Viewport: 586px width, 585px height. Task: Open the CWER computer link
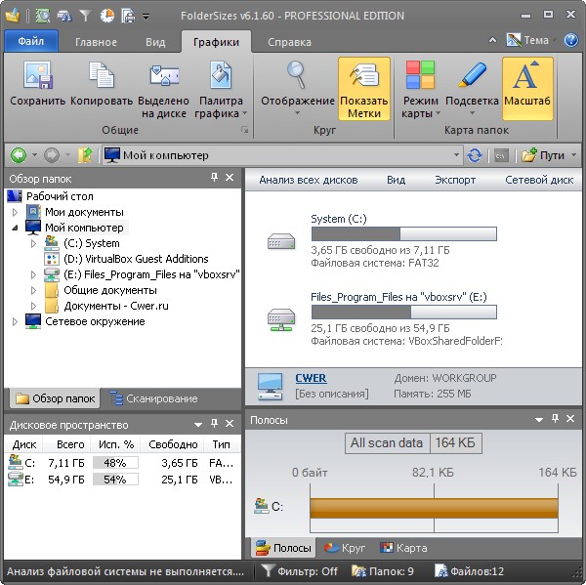(x=311, y=378)
